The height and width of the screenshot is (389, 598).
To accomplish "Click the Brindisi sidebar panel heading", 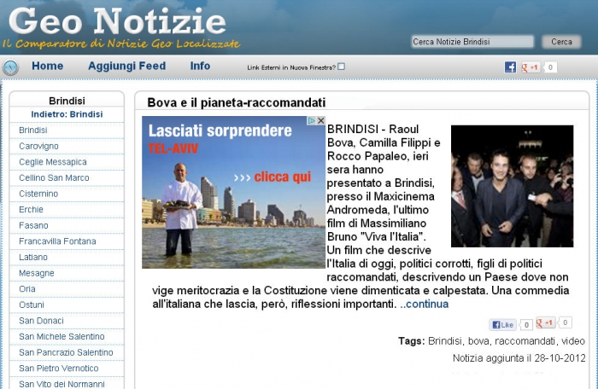I will point(67,101).
